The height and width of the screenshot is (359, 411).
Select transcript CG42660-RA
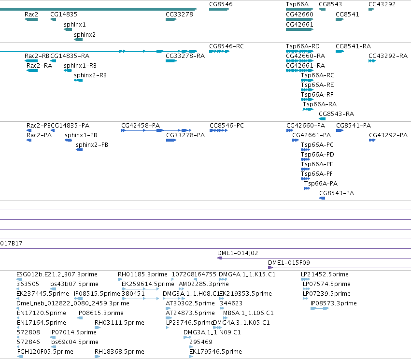point(299,61)
